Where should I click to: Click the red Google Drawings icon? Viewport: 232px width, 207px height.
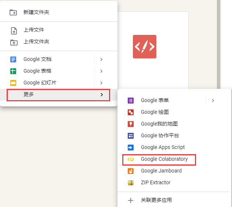(131, 112)
